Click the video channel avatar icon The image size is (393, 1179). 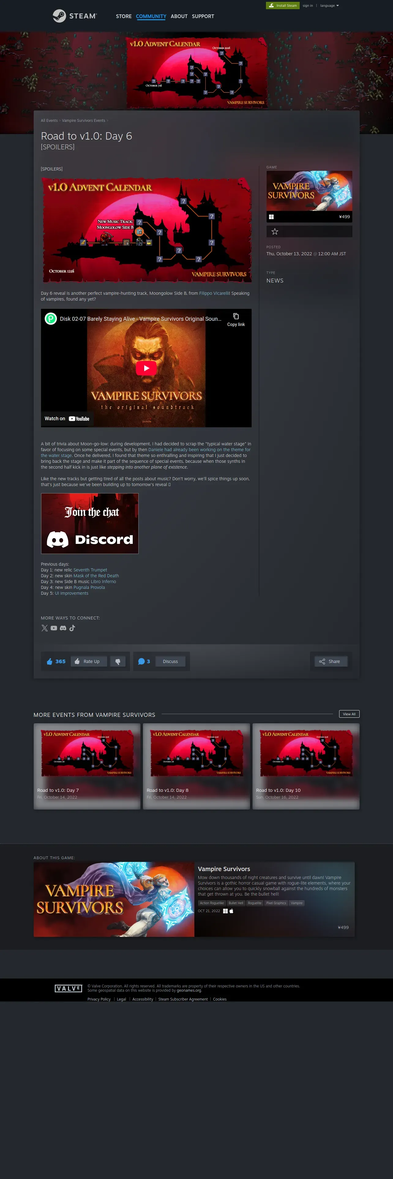pyautogui.click(x=51, y=319)
